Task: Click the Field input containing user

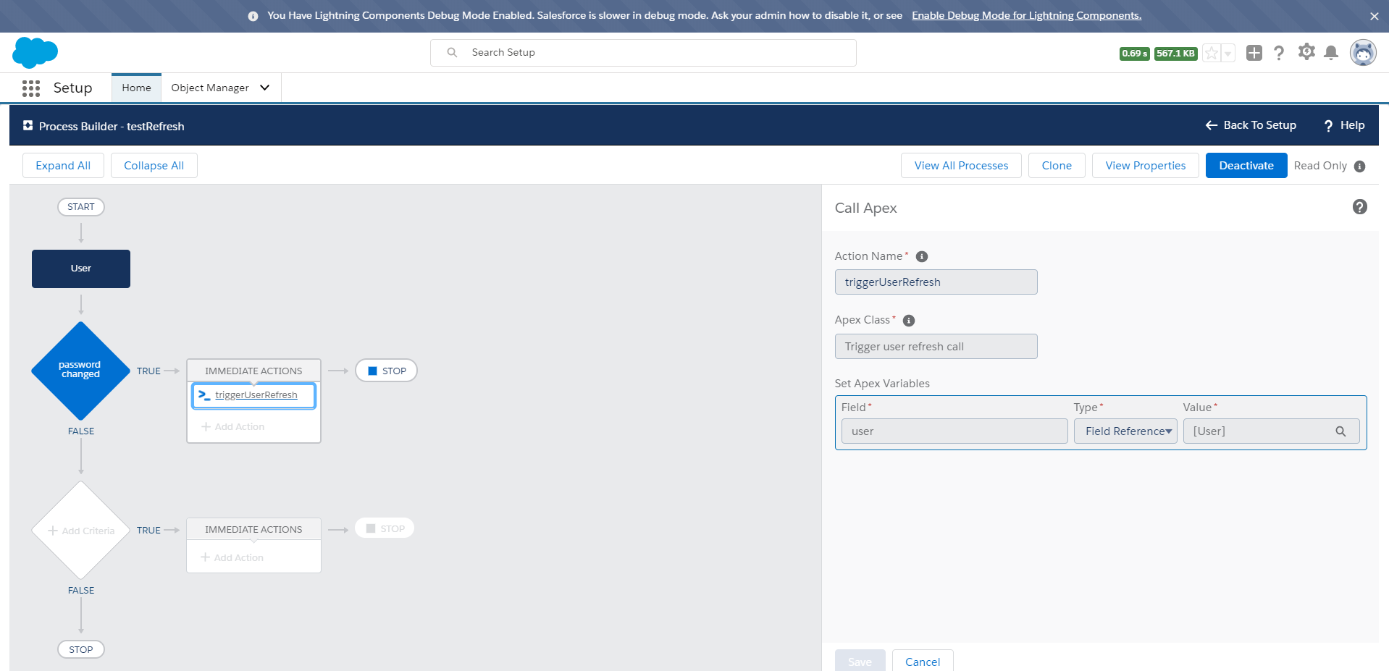Action: [954, 431]
